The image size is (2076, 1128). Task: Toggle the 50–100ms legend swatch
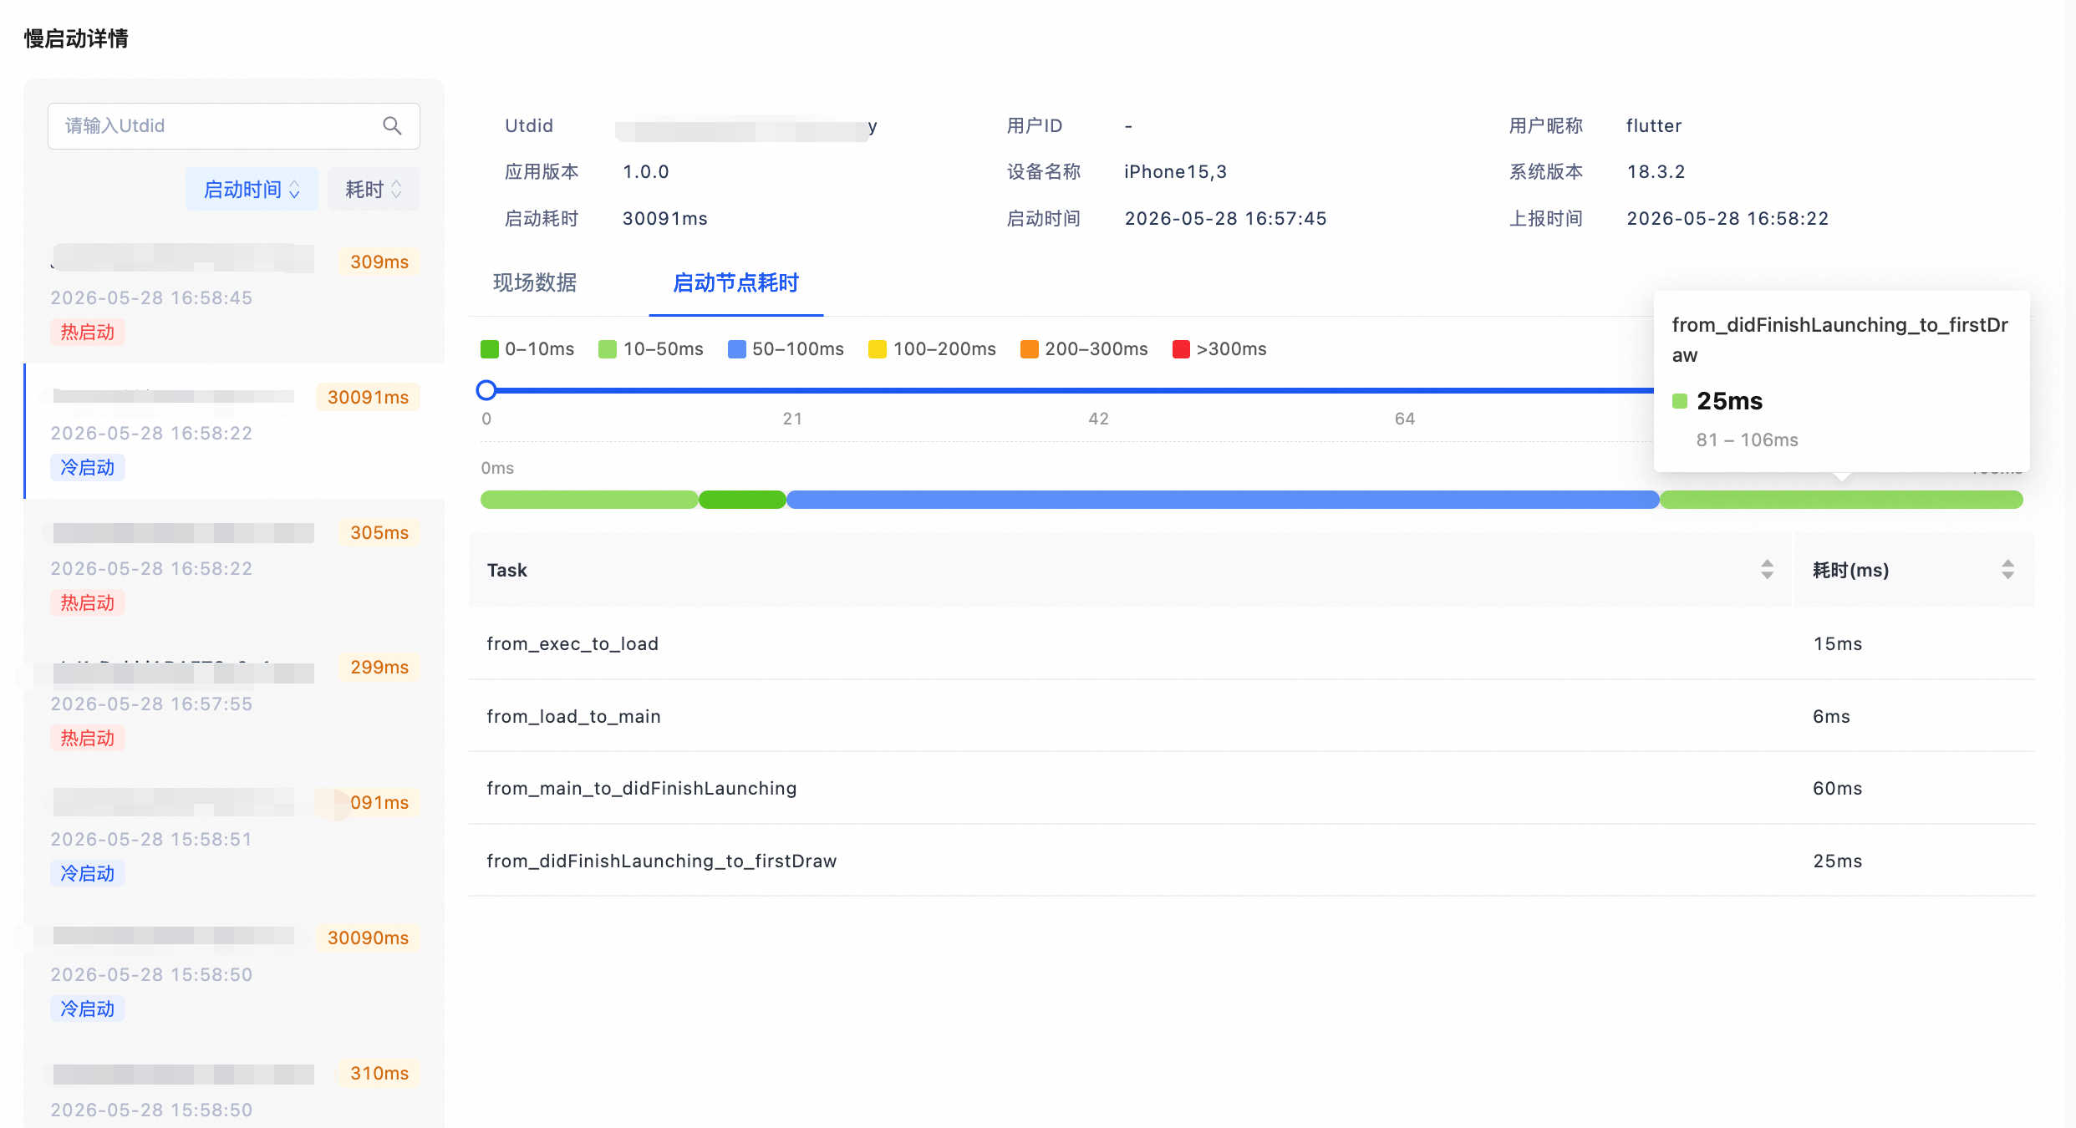pyautogui.click(x=736, y=349)
